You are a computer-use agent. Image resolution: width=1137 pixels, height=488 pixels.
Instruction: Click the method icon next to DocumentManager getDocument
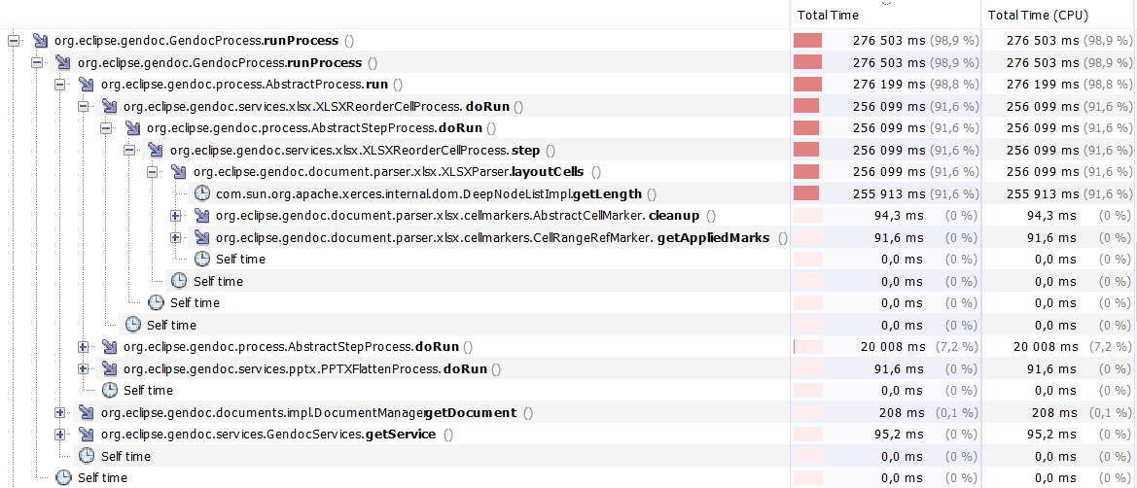85,412
